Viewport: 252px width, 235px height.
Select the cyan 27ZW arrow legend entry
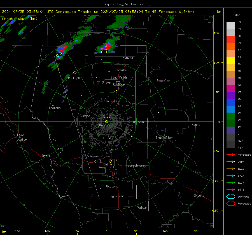(231, 176)
